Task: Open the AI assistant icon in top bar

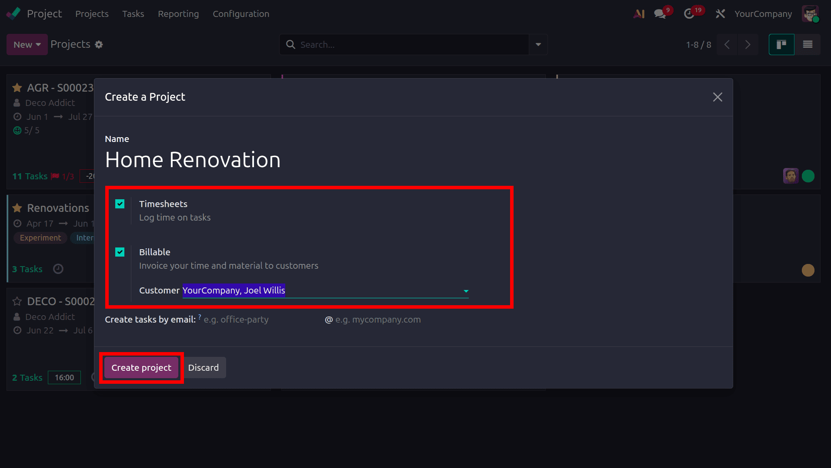Action: 639,14
